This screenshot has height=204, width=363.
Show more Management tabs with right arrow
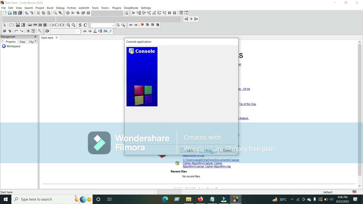coord(35,42)
